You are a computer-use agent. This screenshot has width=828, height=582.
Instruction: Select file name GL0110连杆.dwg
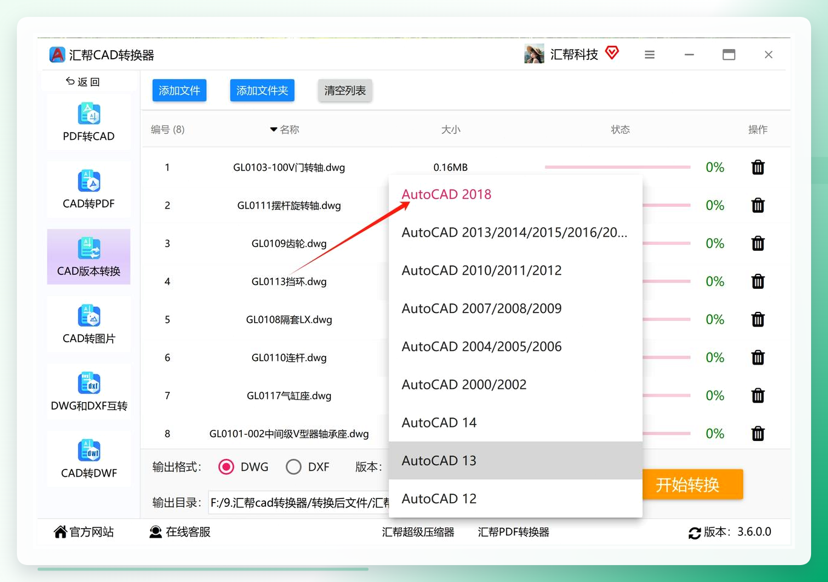pos(289,357)
